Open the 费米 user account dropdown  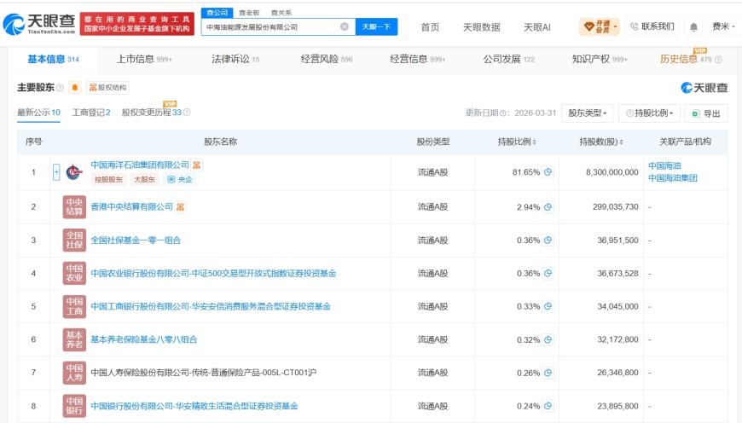(x=723, y=27)
